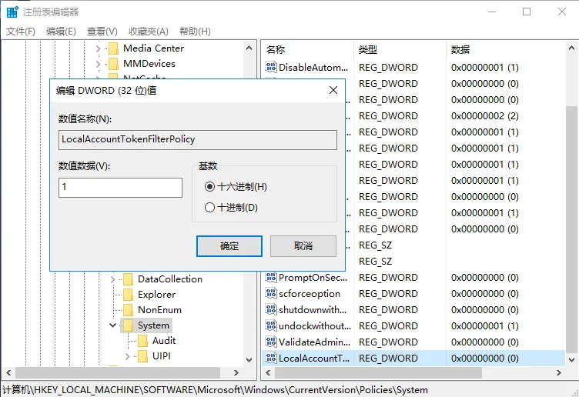Screen dimensions: 579x397
Task: Click the 取消 cancel button
Action: pyautogui.click(x=303, y=246)
